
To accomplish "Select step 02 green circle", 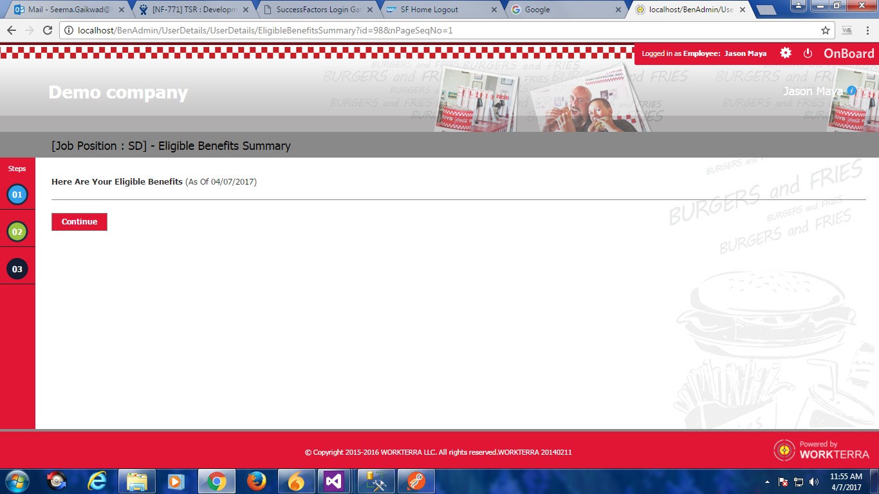I will [17, 232].
